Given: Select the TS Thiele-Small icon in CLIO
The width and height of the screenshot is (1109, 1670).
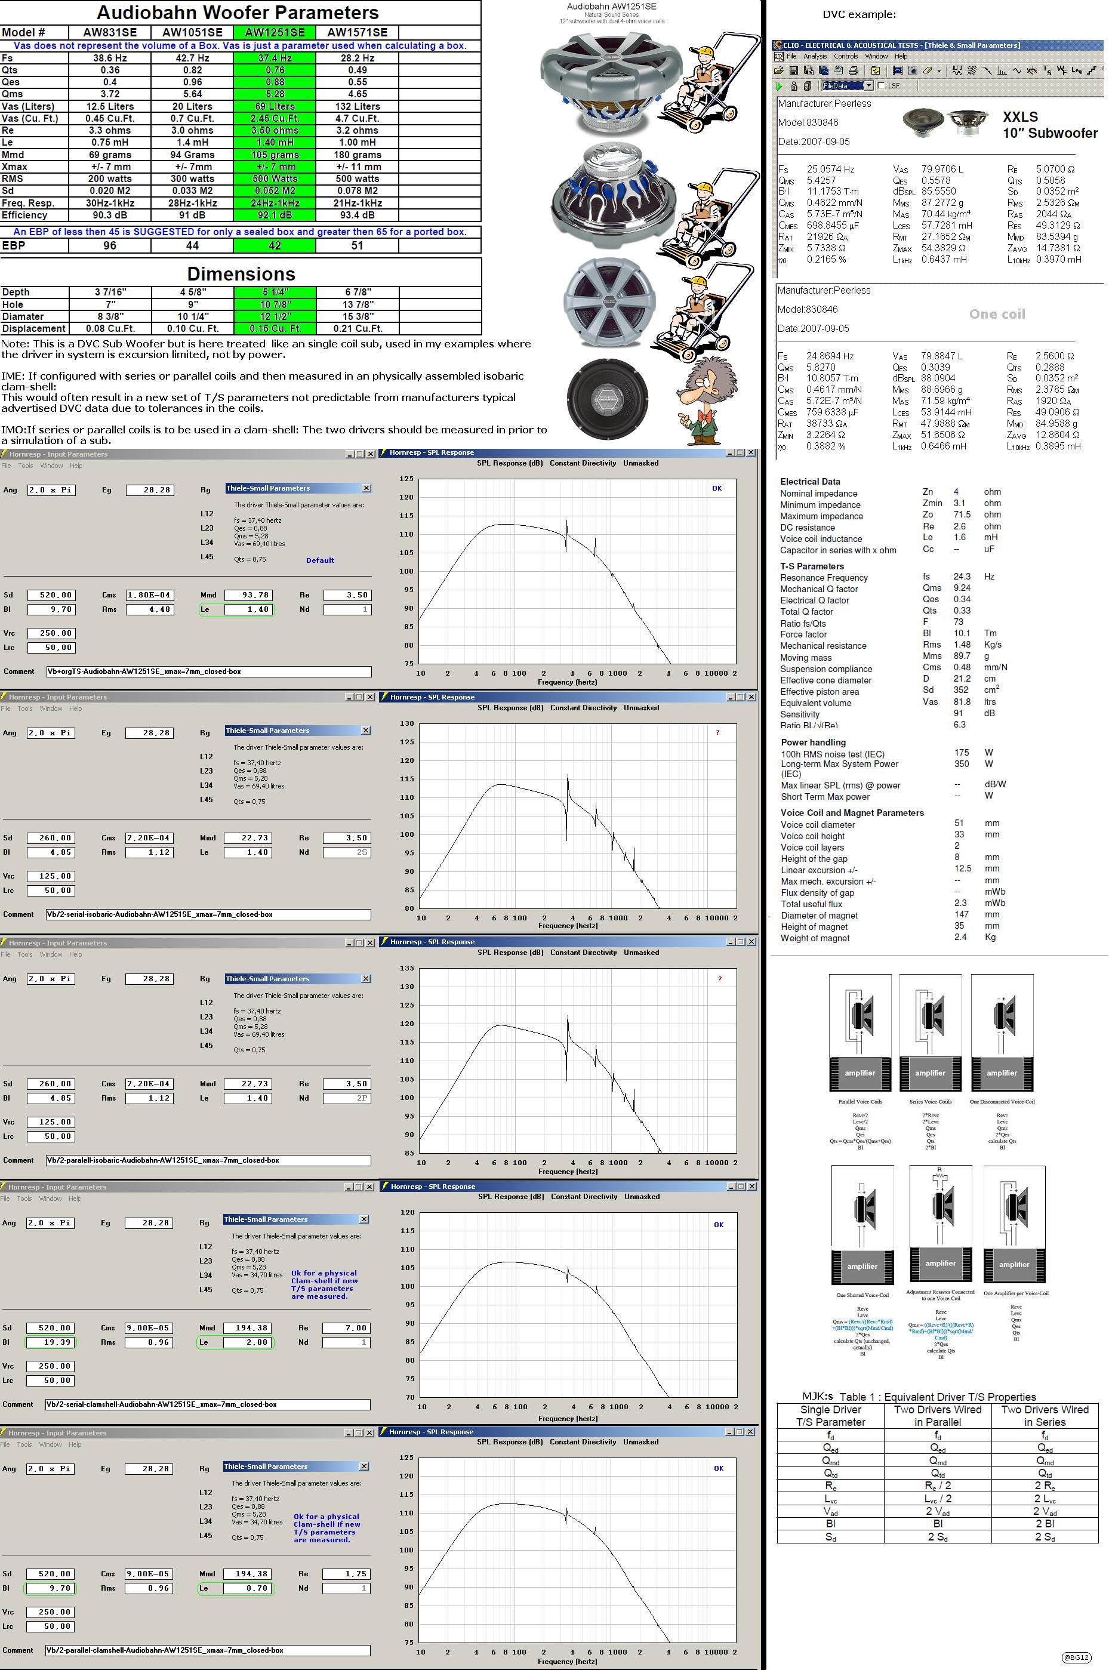Looking at the screenshot, I should point(1048,70).
